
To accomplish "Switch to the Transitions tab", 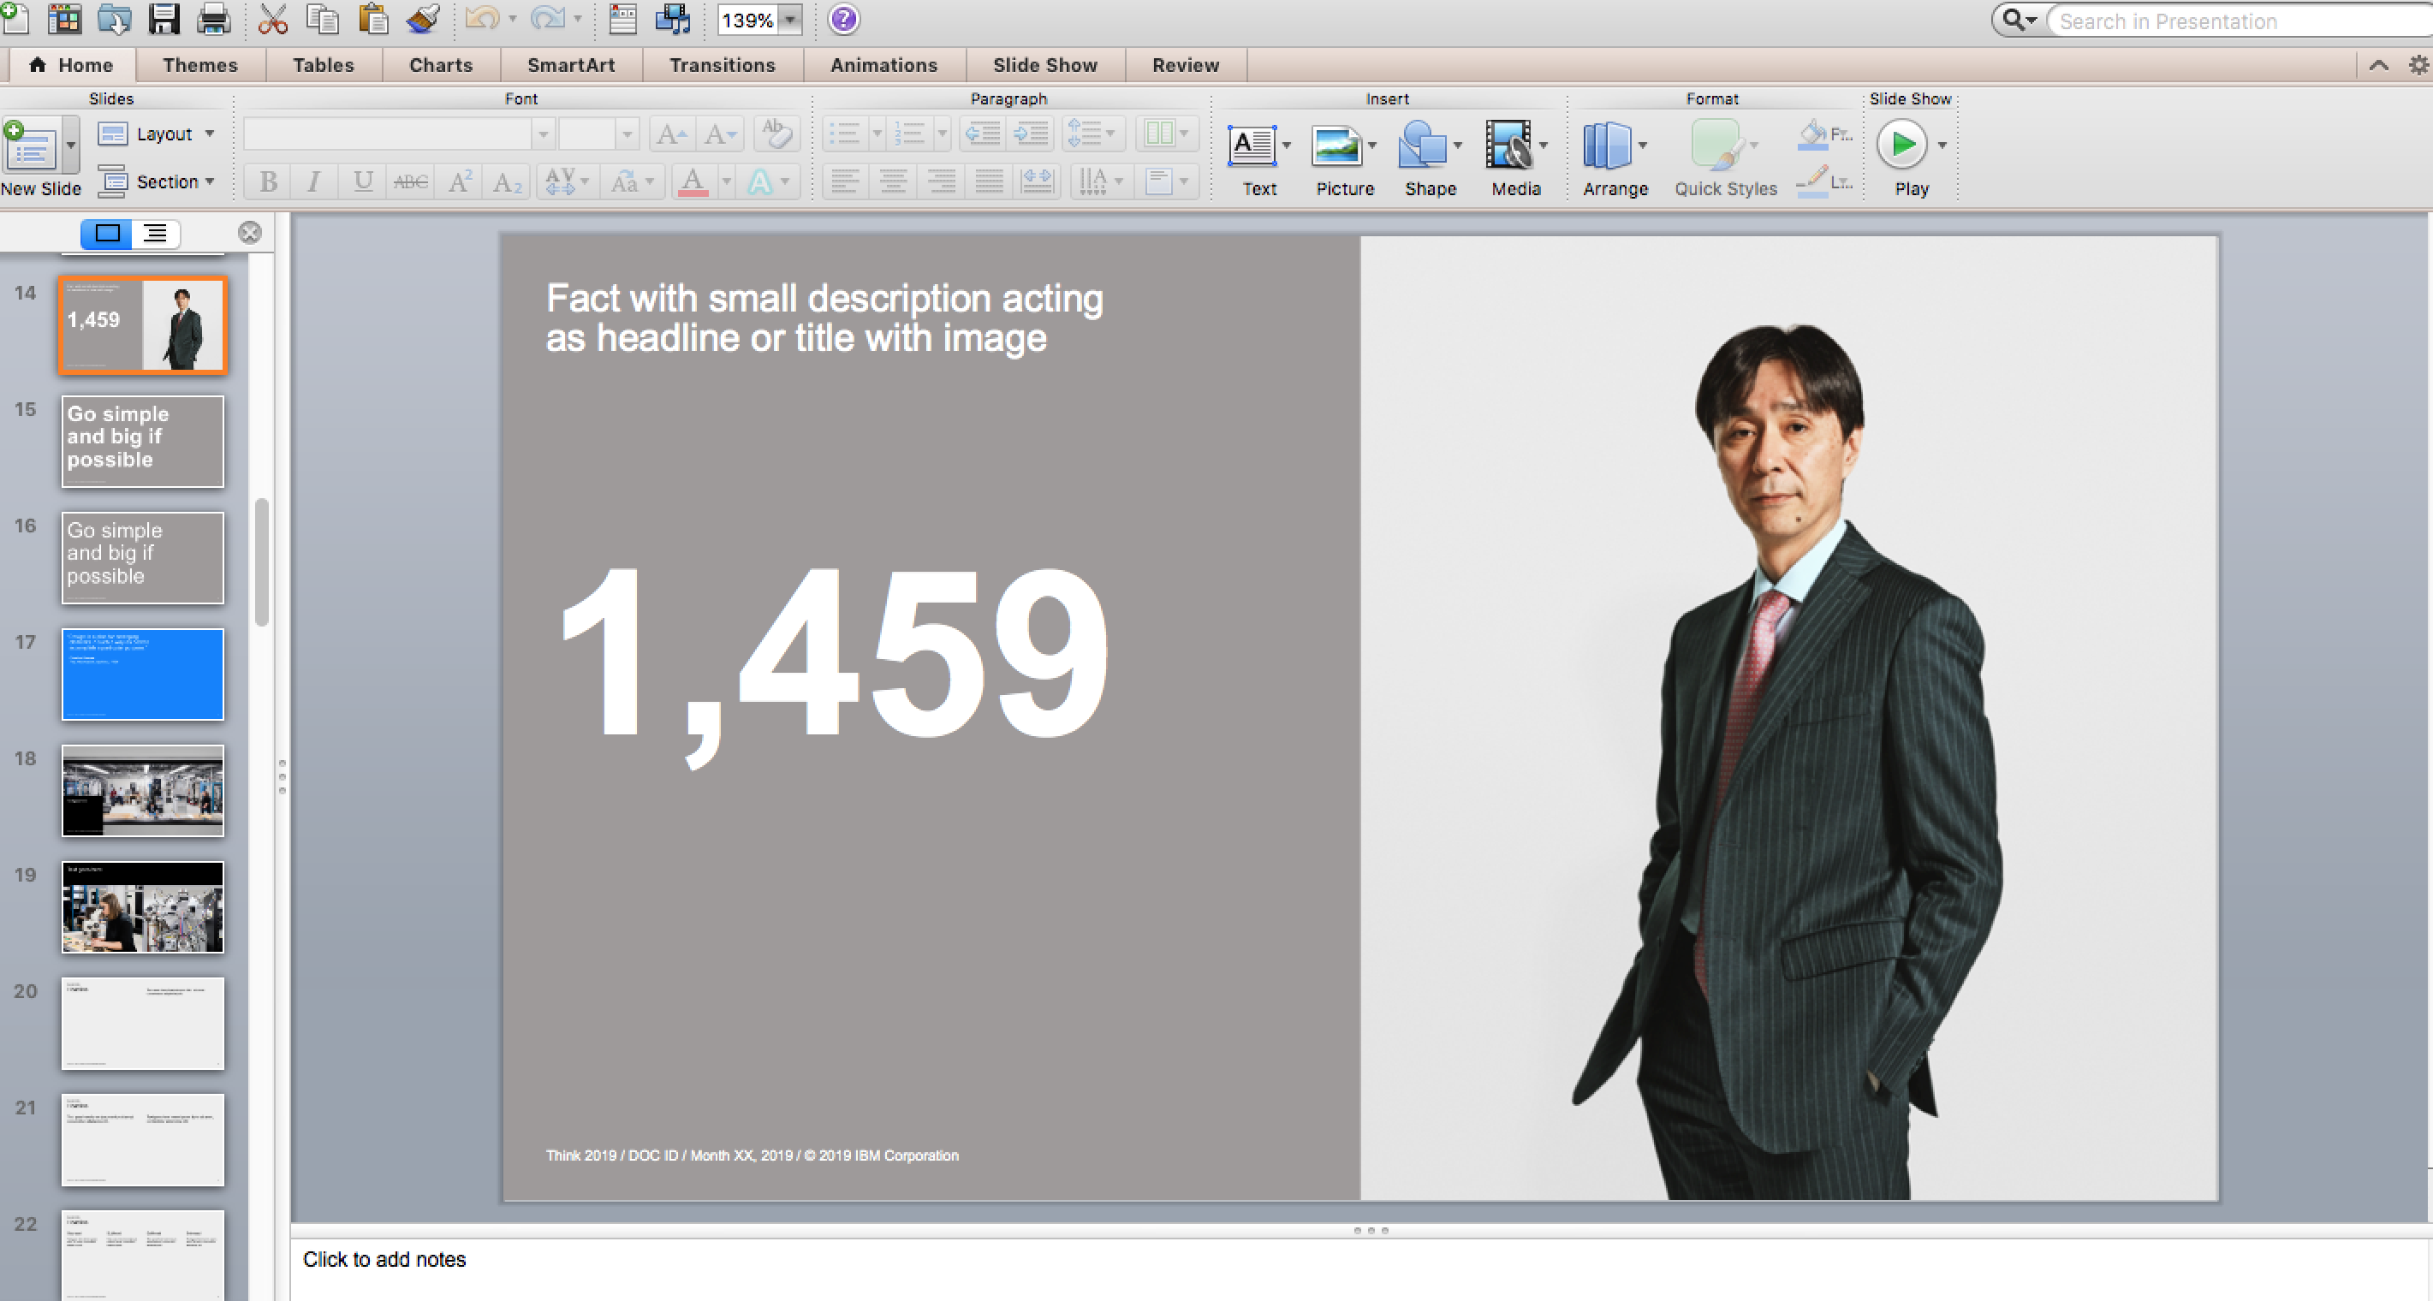I will (723, 65).
